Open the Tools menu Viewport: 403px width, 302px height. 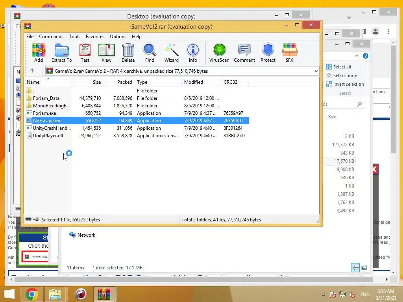click(x=74, y=37)
